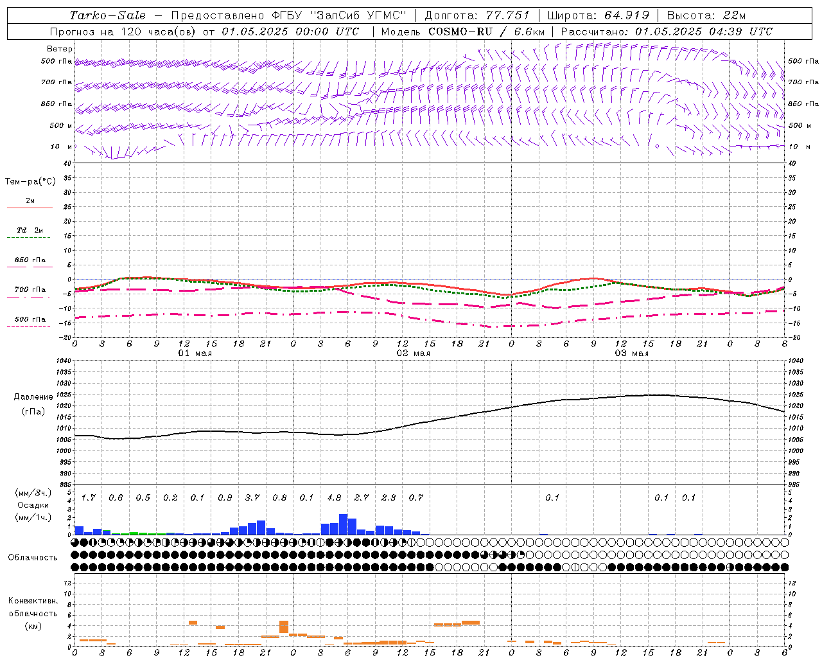Click the "Тем-ра(°C)" temperature panel label
This screenshot has height=658, width=822.
(30, 182)
